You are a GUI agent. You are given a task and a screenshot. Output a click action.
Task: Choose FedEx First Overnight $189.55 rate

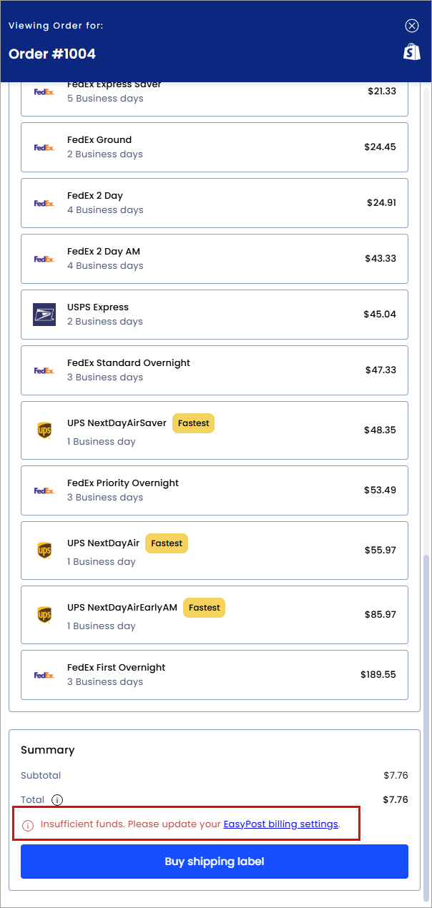tap(215, 675)
